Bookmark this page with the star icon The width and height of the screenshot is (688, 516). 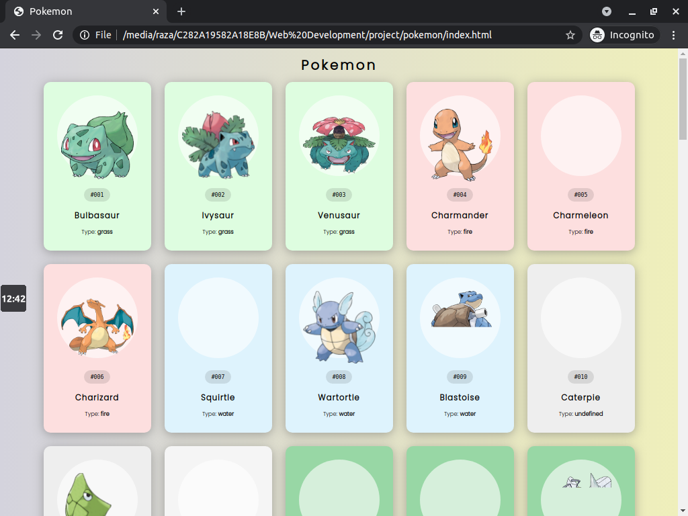pos(570,35)
